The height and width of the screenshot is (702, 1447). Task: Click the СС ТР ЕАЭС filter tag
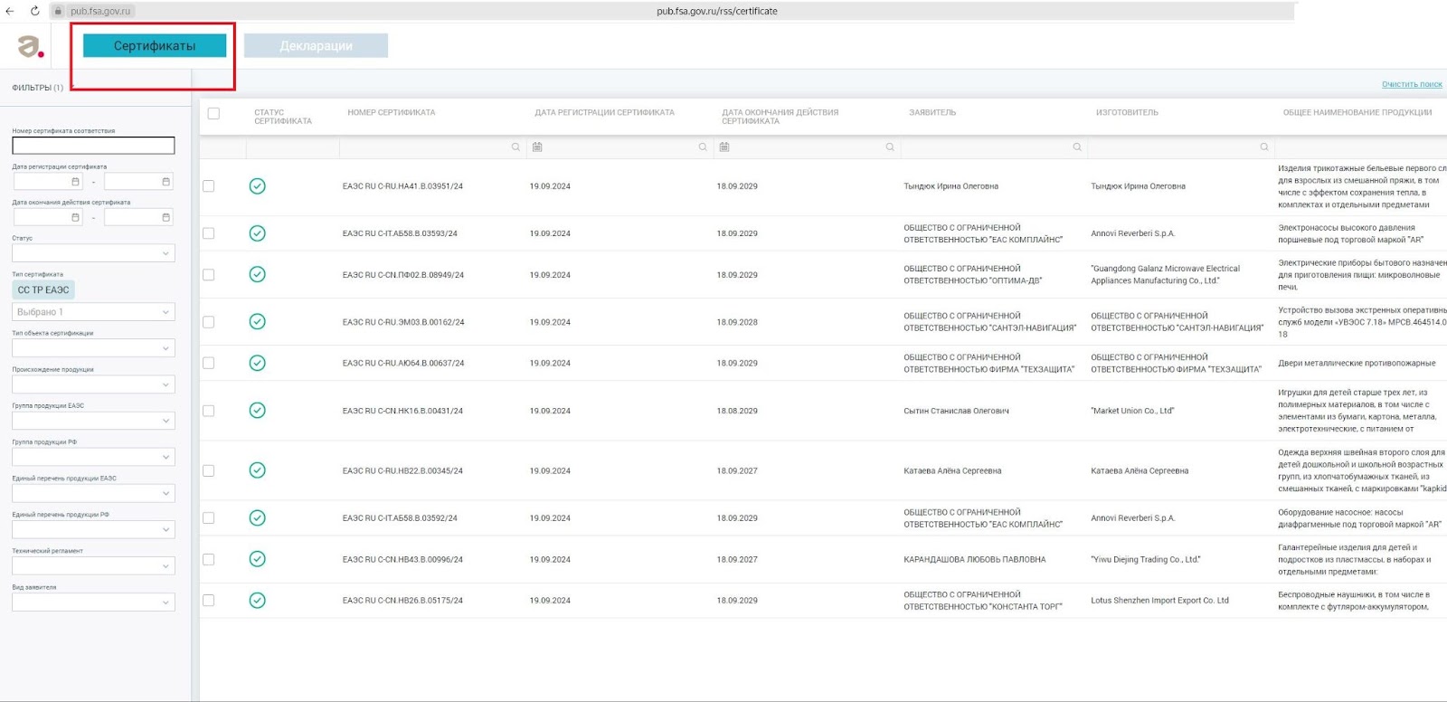(43, 289)
